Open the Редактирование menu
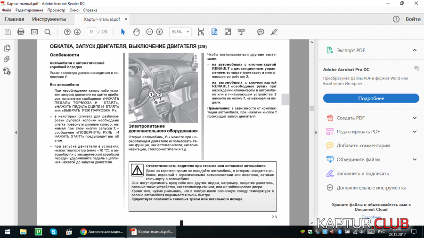 (29, 10)
